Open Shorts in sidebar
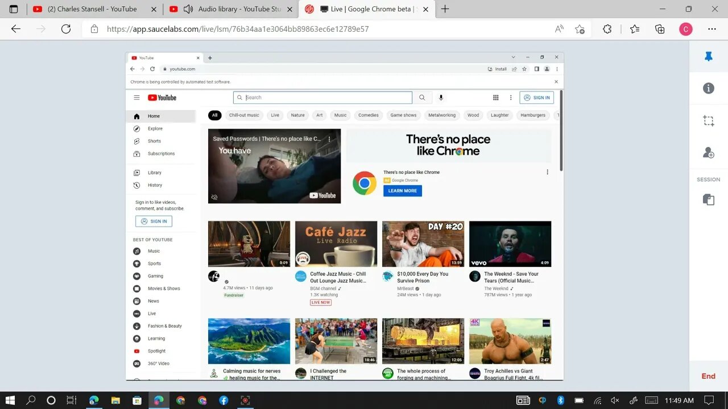The image size is (728, 409). pos(162,141)
